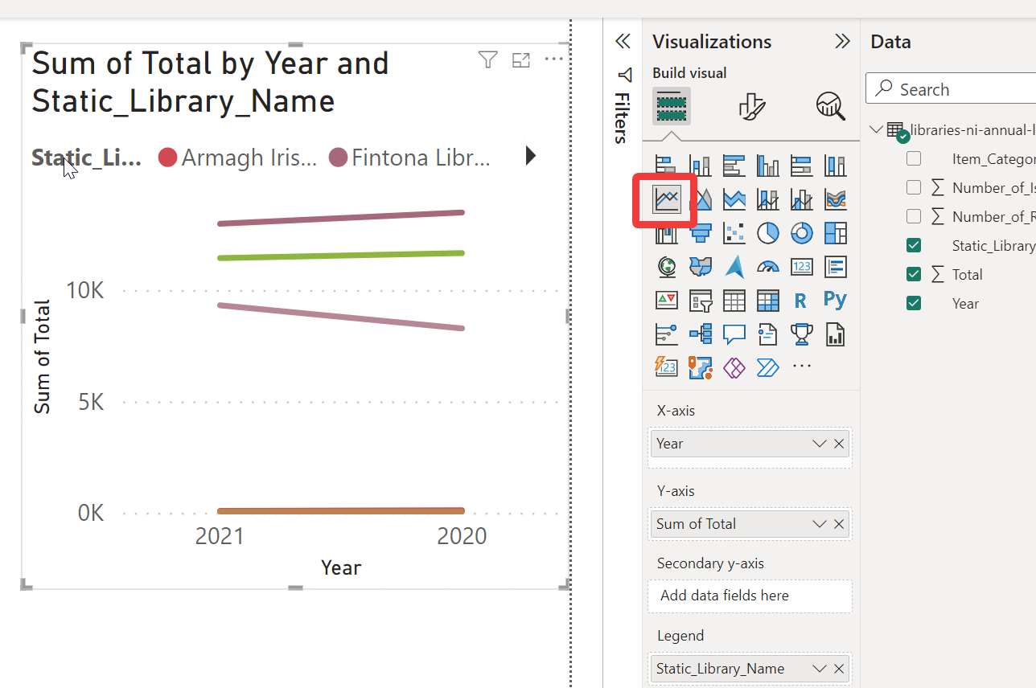Remove Static_Library_Name from Legend

coord(839,669)
